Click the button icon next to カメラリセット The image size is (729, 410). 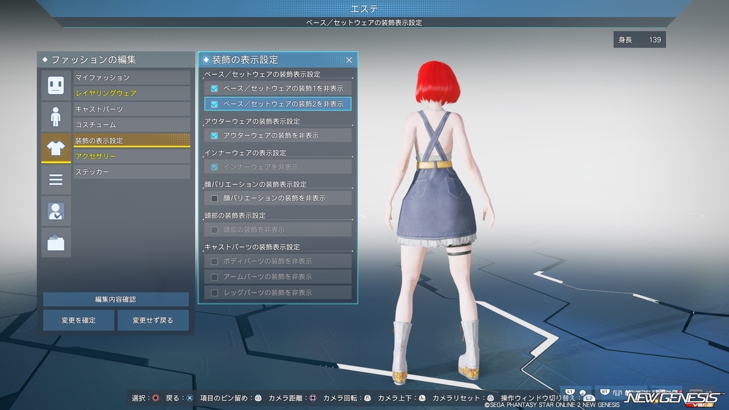coord(490,398)
